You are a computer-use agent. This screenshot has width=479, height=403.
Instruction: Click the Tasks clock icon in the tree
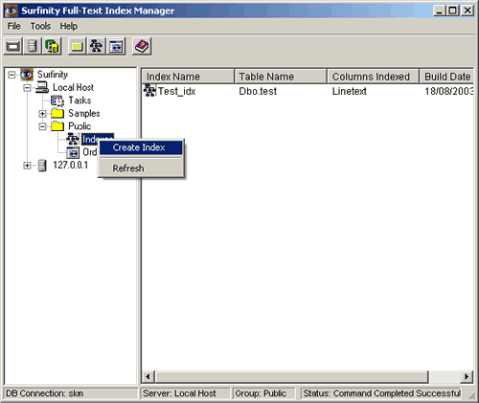57,101
